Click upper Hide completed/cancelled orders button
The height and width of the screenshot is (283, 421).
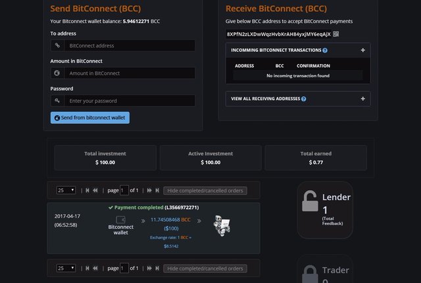(x=205, y=191)
